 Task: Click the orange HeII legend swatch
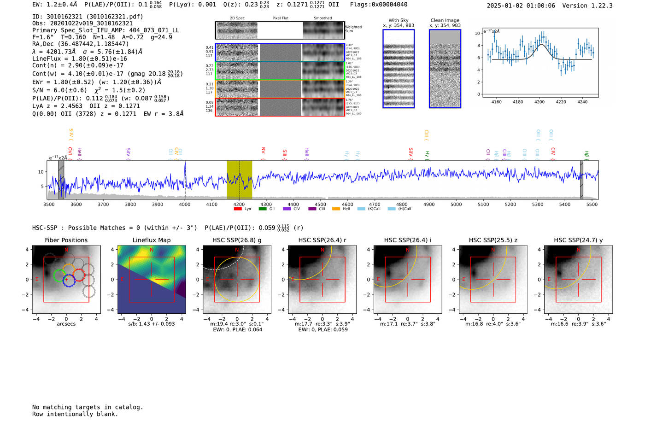[336, 209]
